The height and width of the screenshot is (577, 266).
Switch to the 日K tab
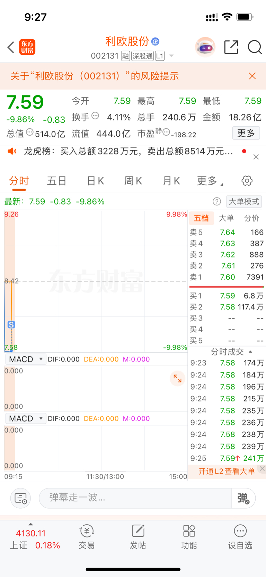click(95, 181)
